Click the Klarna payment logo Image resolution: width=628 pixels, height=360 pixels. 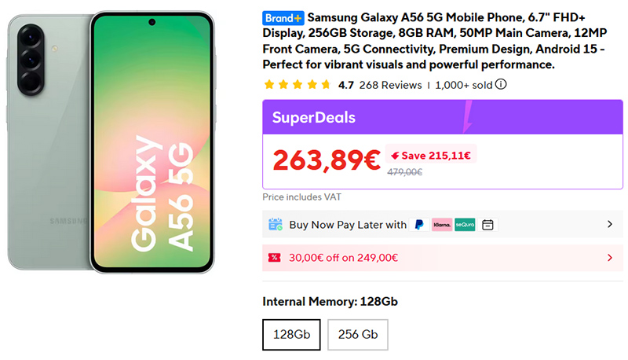442,225
